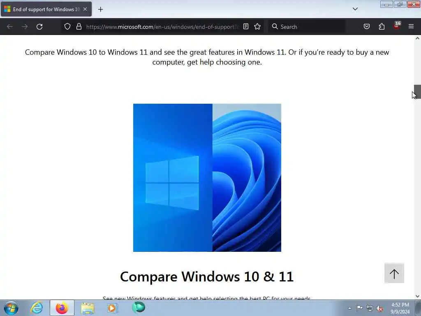Open the clock showing 4:52 PM

click(x=400, y=308)
